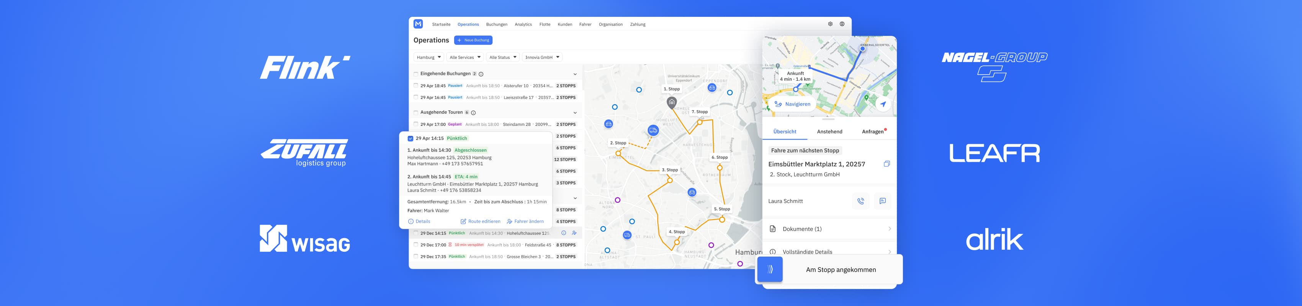Image resolution: width=1302 pixels, height=306 pixels.
Task: Check the 29 Dec 17:00 tour row
Action: 416,245
